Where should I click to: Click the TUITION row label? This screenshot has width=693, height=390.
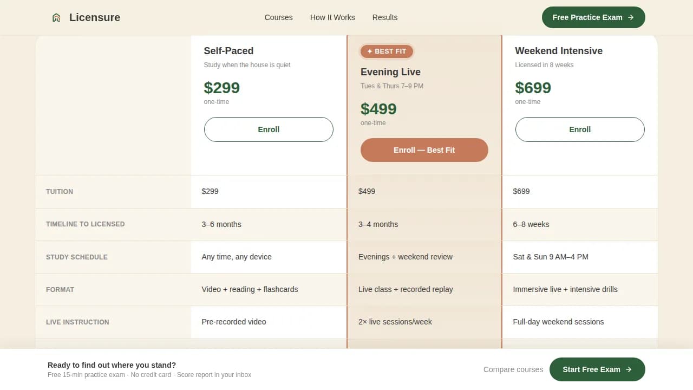60,191
